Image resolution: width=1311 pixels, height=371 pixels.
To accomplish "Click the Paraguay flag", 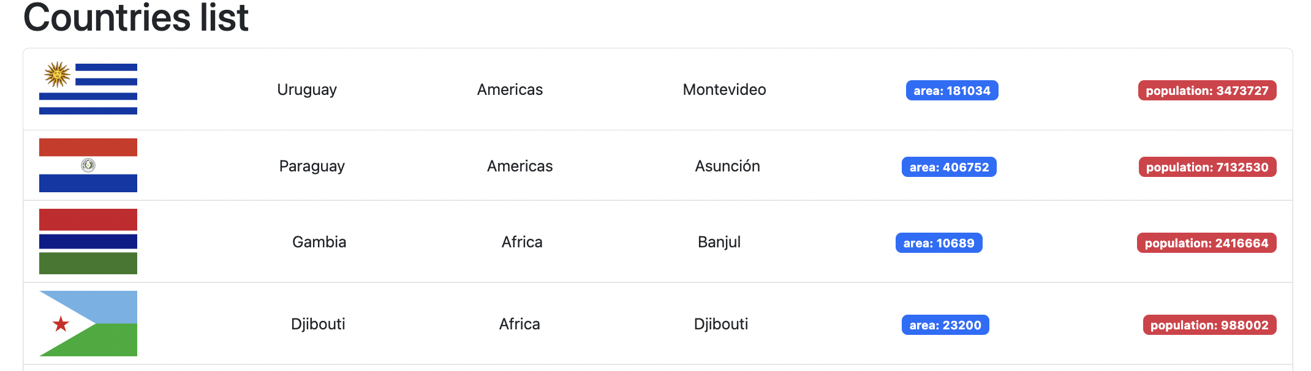I will pos(88,165).
